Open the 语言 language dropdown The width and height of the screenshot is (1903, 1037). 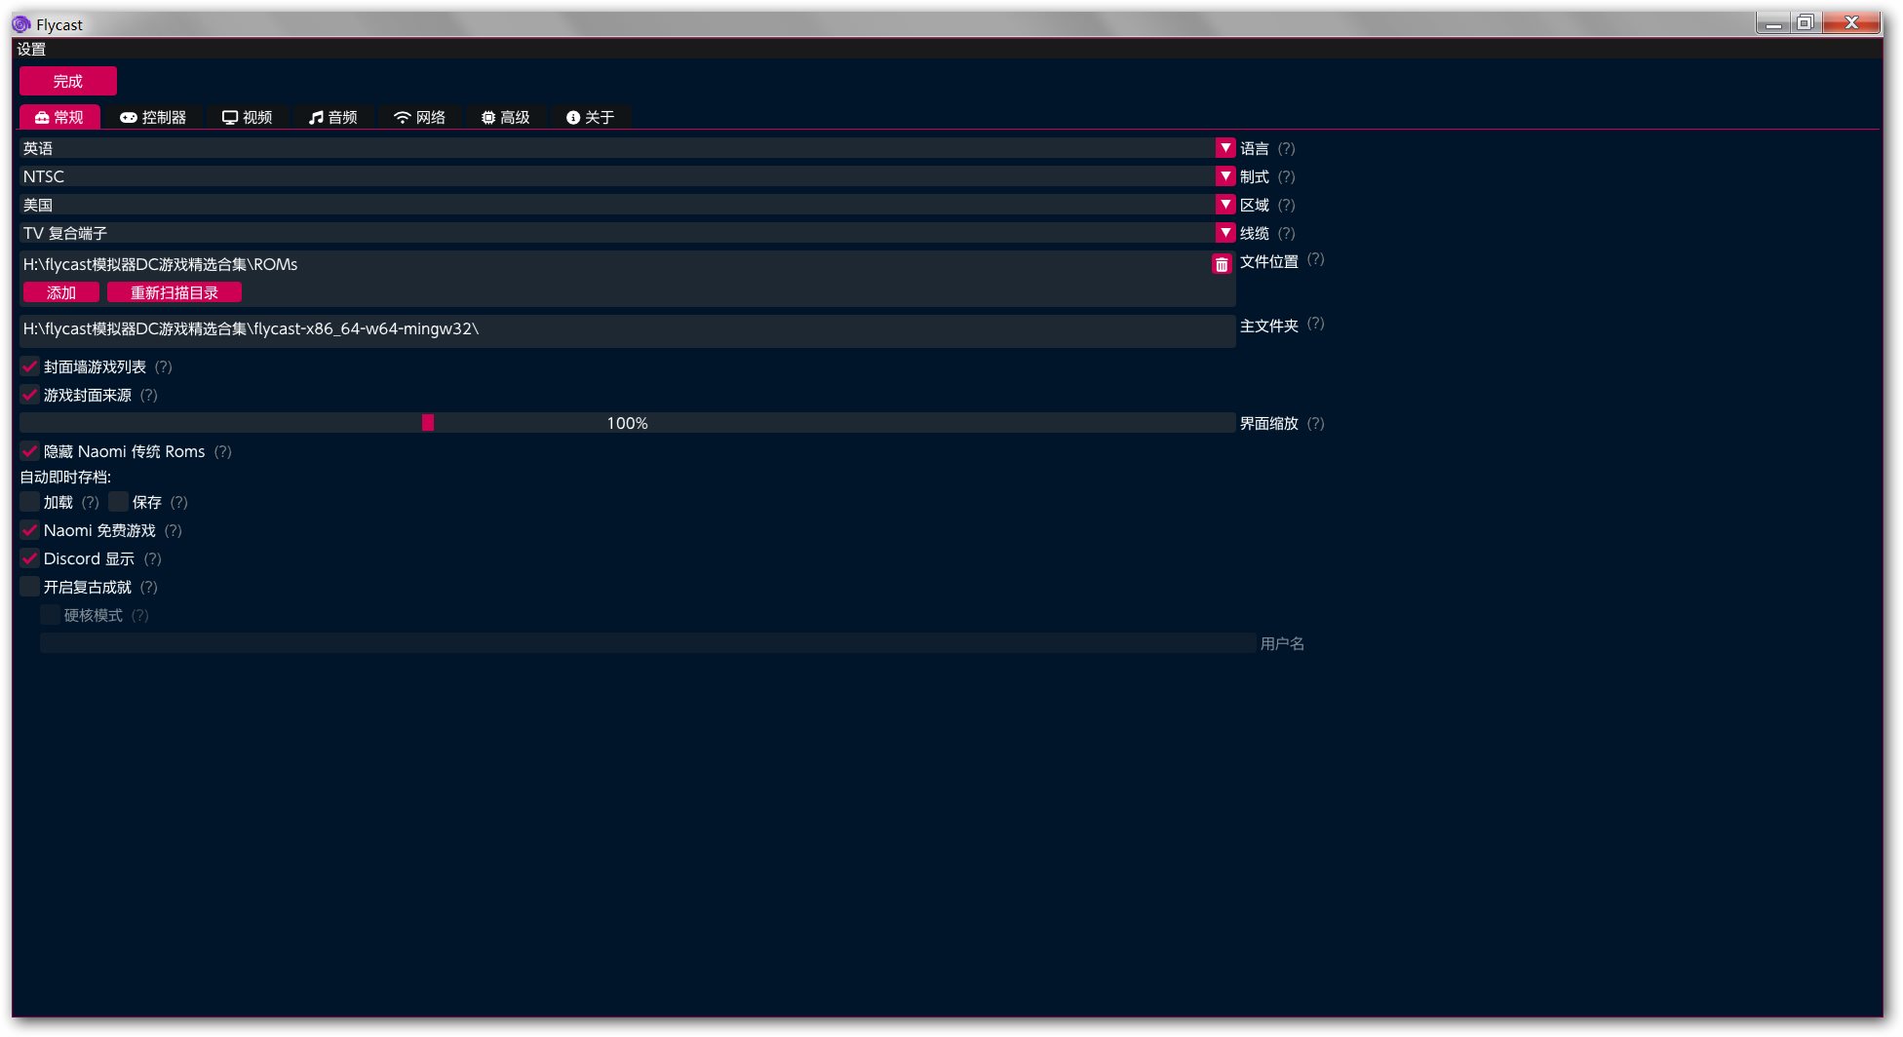pyautogui.click(x=1225, y=148)
